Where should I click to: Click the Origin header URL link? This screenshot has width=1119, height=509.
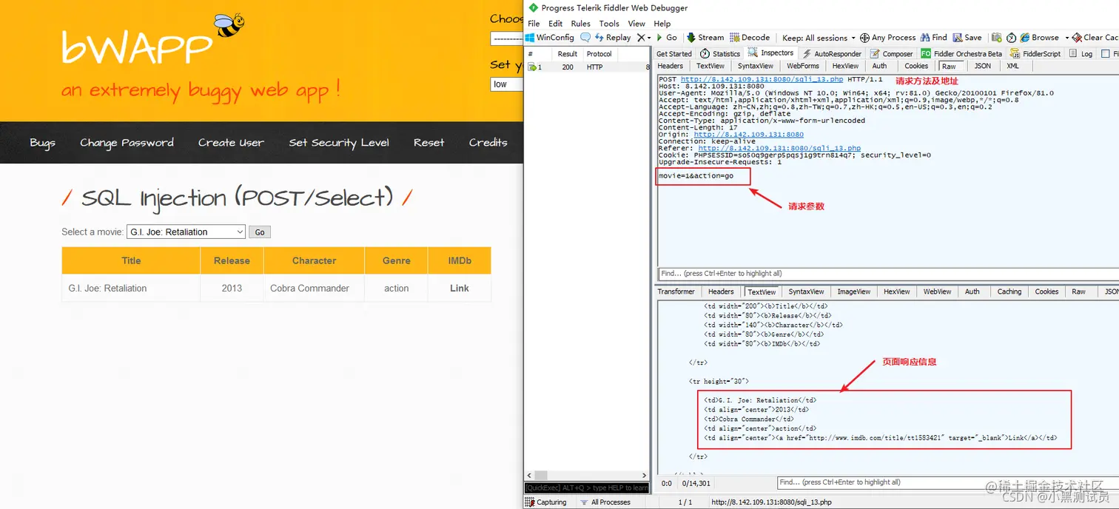748,135
